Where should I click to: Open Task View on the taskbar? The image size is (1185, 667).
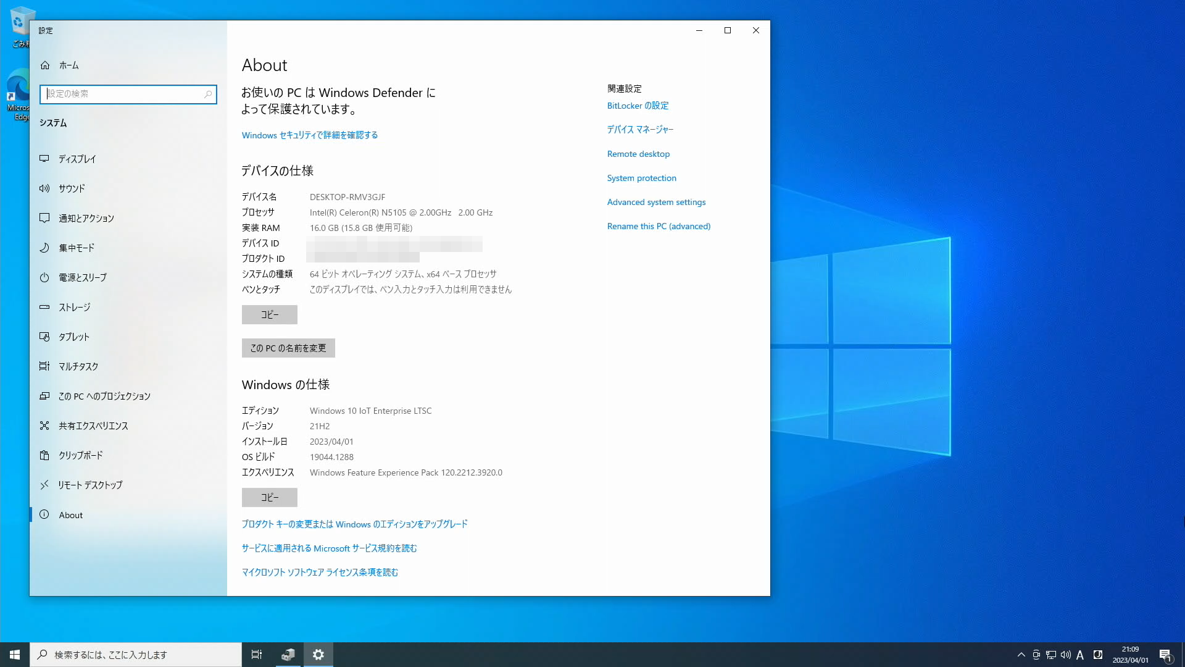pos(257,655)
